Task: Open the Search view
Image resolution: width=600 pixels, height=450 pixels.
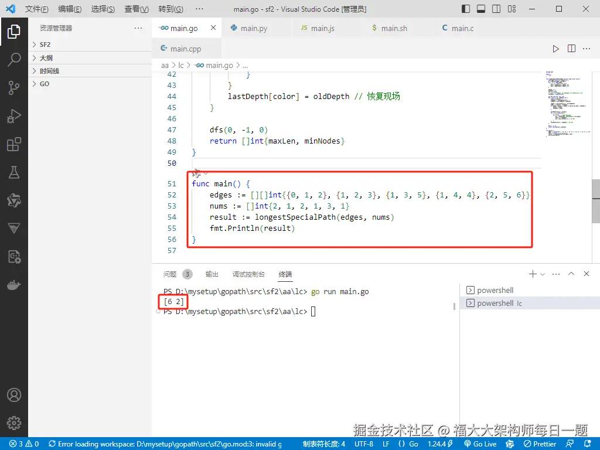Action: coord(14,60)
